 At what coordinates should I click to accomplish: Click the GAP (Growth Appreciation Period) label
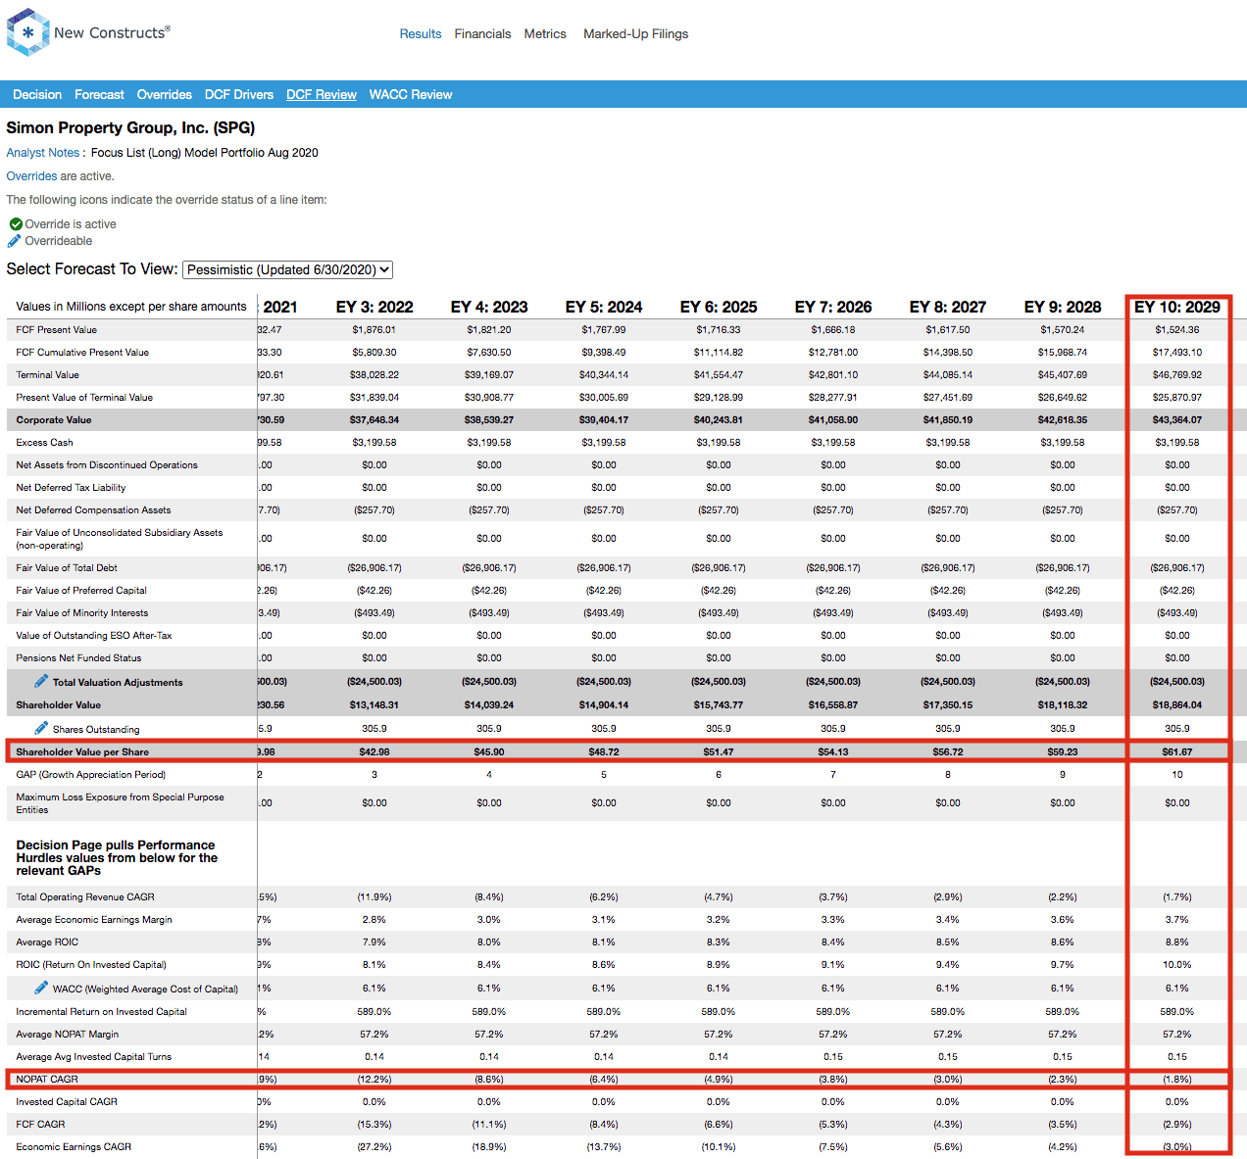[91, 774]
